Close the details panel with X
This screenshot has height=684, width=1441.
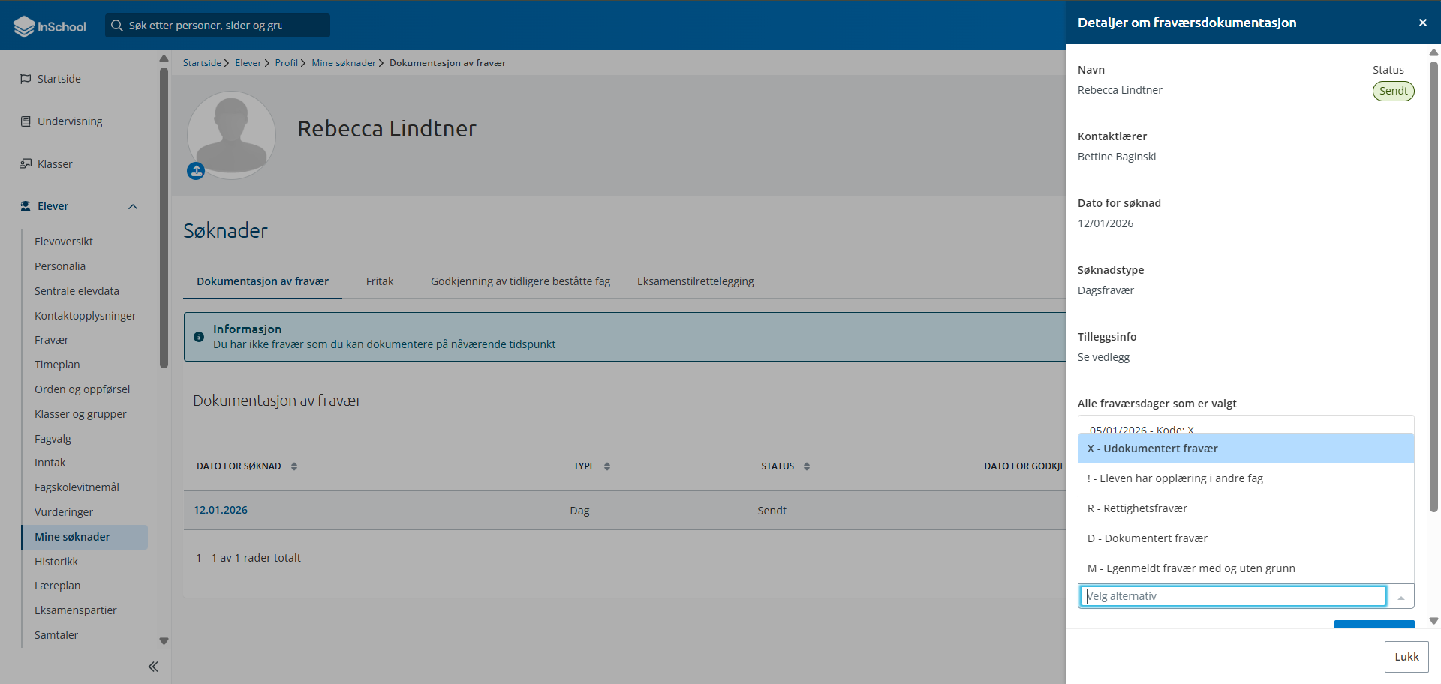pyautogui.click(x=1422, y=22)
